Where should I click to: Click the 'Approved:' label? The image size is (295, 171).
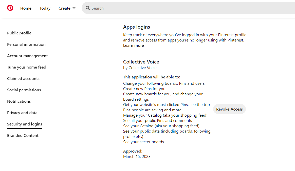(x=133, y=151)
